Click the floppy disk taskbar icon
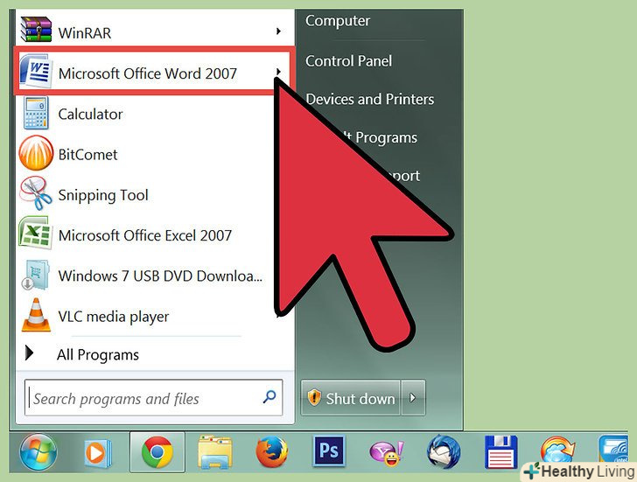 point(500,452)
